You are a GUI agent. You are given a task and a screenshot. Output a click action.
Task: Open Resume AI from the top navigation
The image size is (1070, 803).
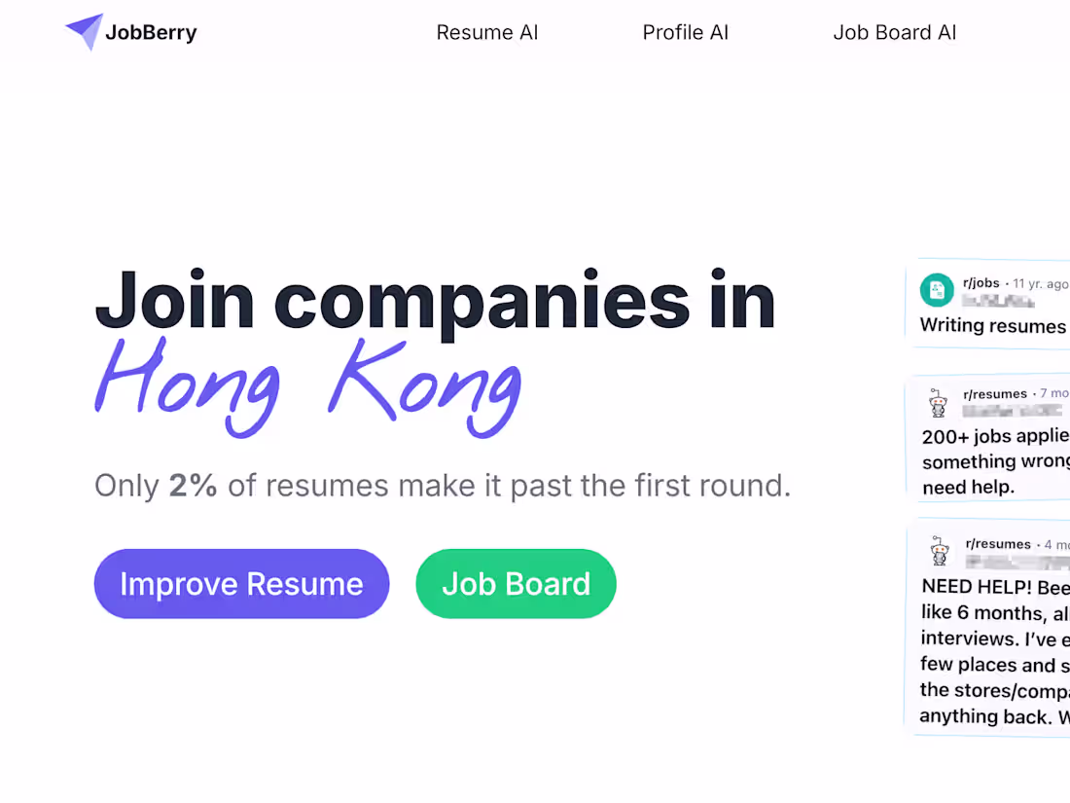tap(486, 32)
